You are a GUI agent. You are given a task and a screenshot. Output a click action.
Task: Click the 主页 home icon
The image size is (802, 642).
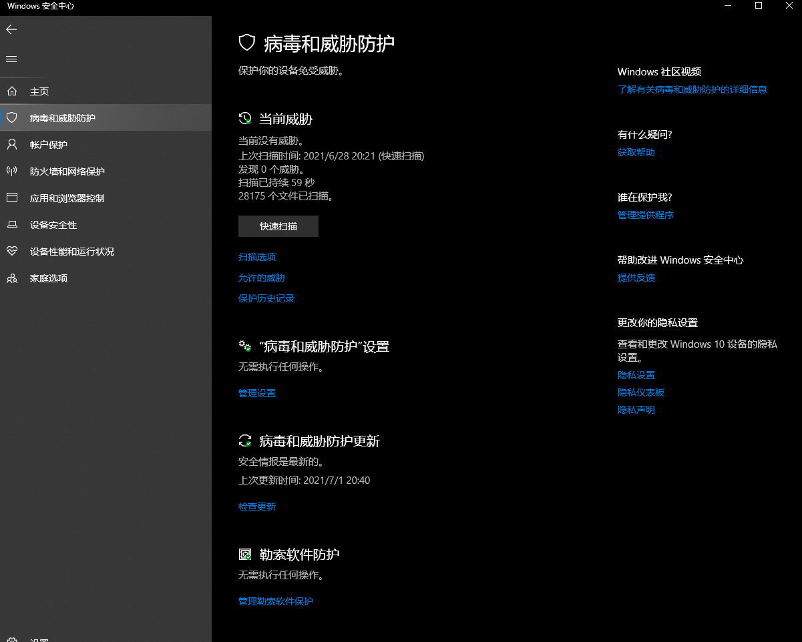11,91
